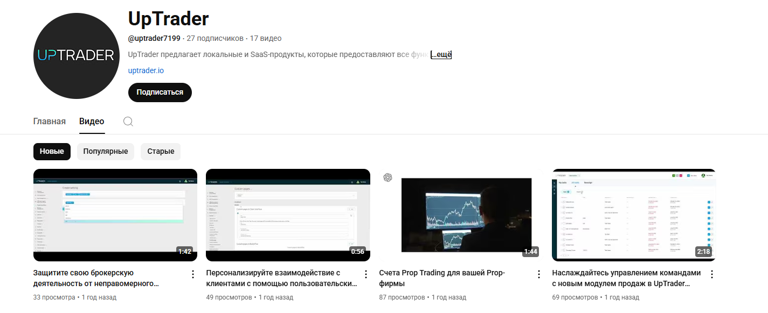Select the Новые filter chip
The height and width of the screenshot is (313, 768).
(x=52, y=151)
